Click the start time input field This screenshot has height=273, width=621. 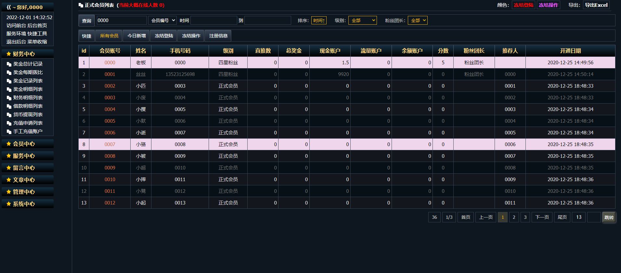(213, 20)
